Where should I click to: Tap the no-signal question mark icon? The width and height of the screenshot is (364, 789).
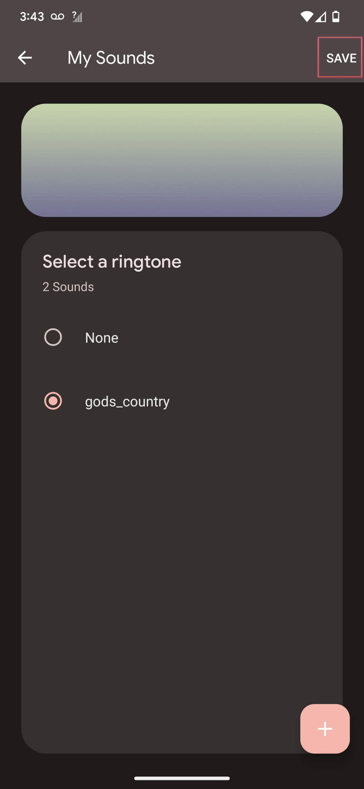point(77,16)
